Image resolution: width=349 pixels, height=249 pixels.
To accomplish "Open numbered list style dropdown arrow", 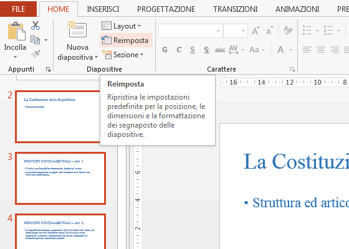I will (338, 31).
